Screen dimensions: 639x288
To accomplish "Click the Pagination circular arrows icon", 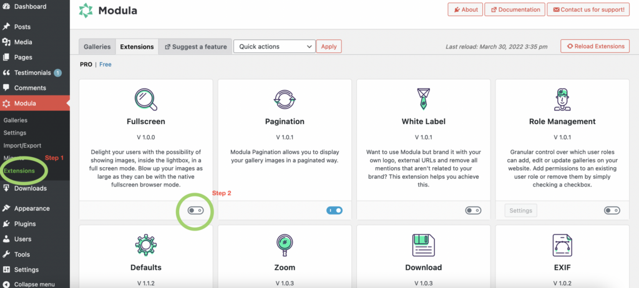I will coord(285,99).
